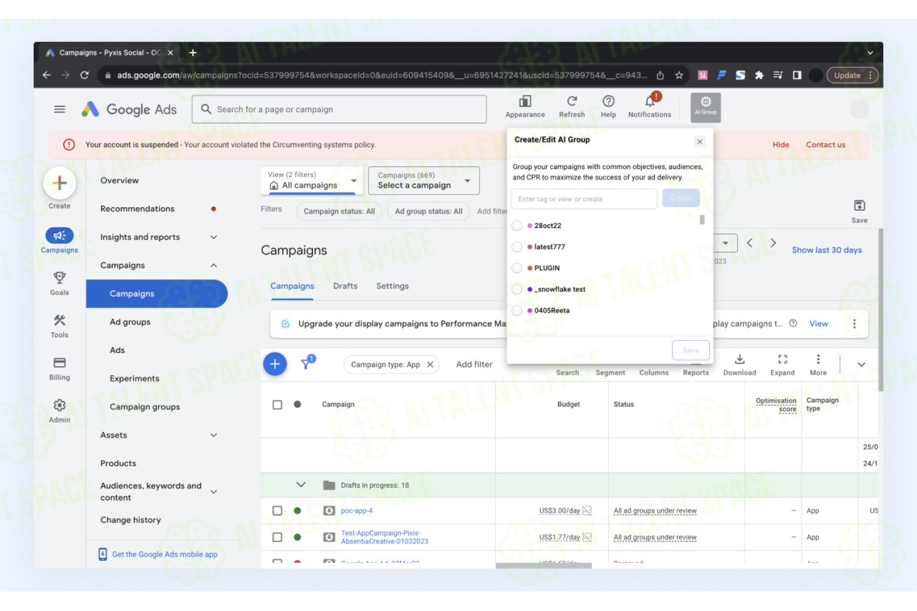Open Experiments in the sidebar
Viewport: 917px width, 611px height.
point(134,379)
